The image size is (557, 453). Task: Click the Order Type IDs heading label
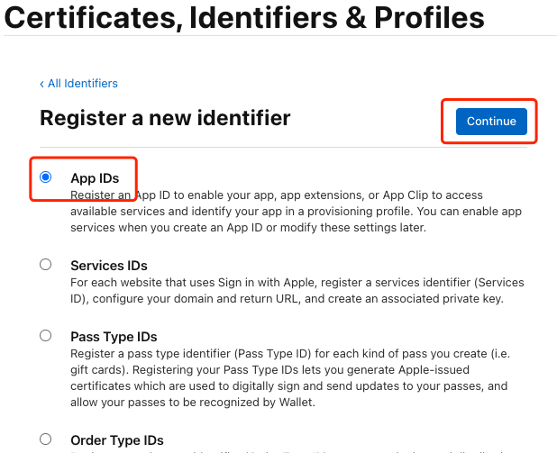(x=117, y=440)
